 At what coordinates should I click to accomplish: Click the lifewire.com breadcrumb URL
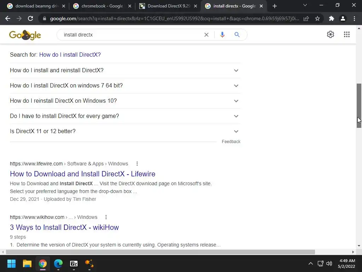(69, 164)
